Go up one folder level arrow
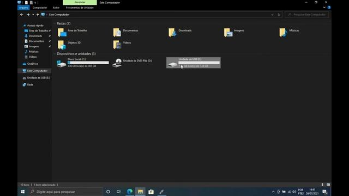Screen dimensions: 349x196 (38, 15)
